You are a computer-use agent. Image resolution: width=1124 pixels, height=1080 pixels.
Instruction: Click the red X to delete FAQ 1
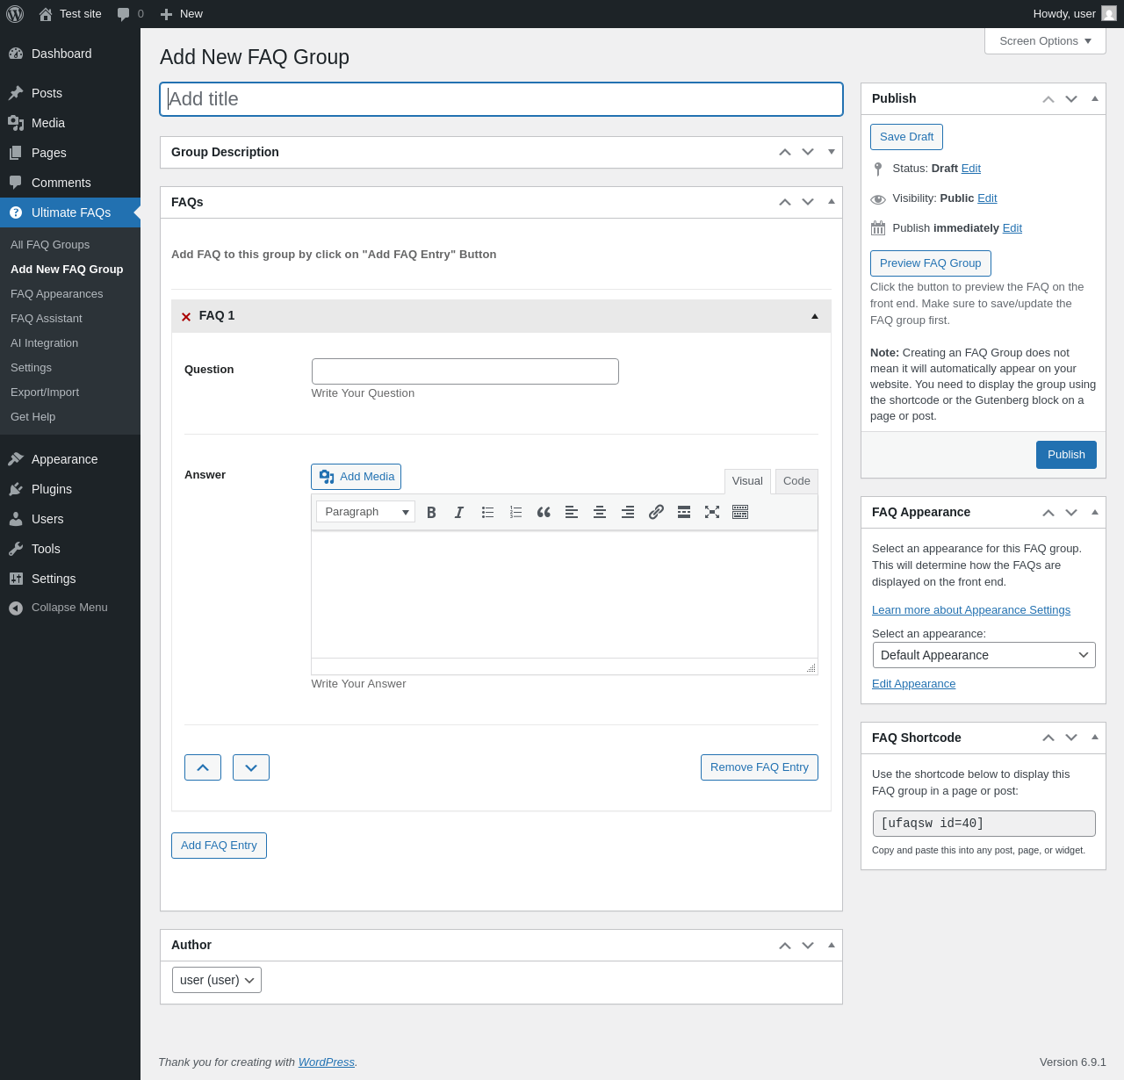(186, 317)
